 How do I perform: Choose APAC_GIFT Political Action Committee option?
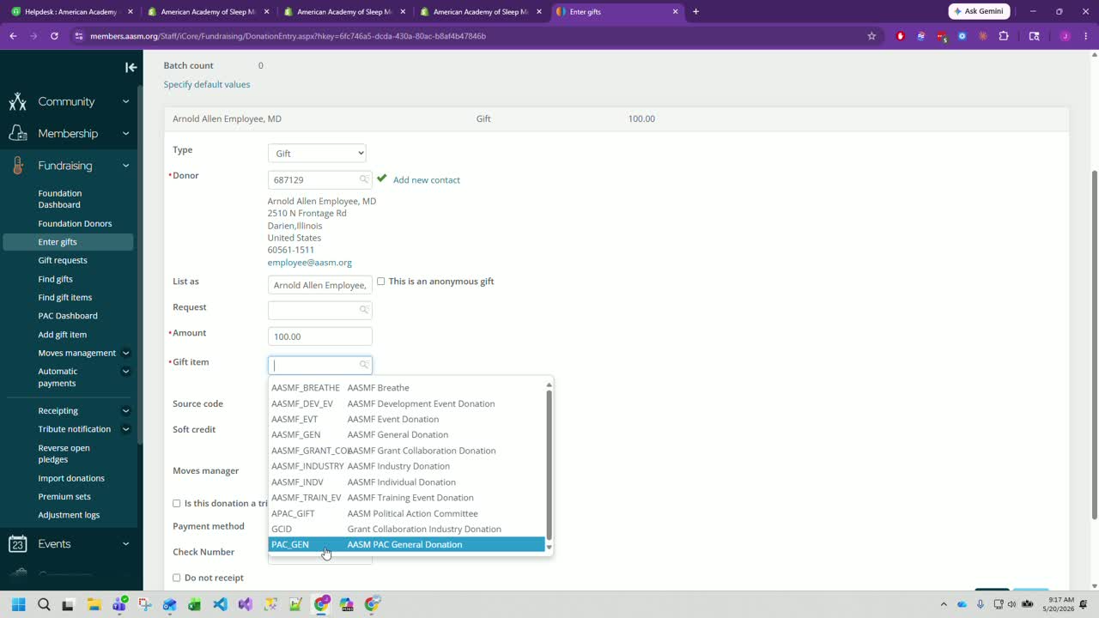point(406,513)
